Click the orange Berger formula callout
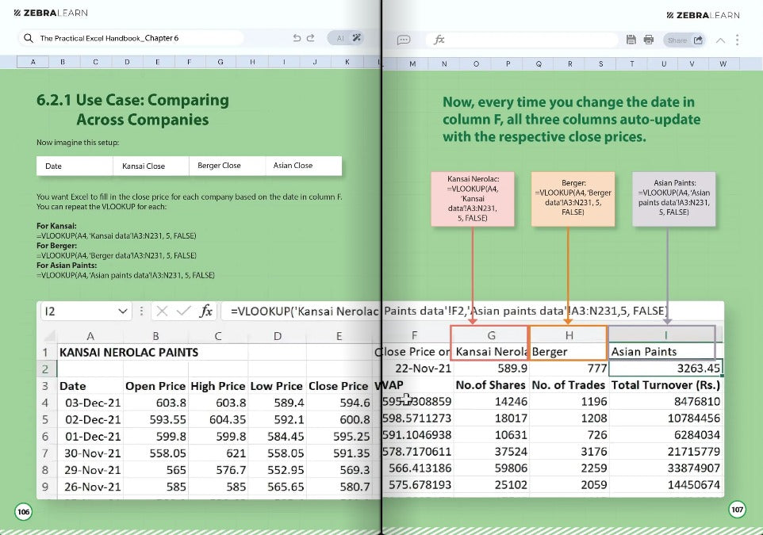The height and width of the screenshot is (535, 763). [573, 198]
